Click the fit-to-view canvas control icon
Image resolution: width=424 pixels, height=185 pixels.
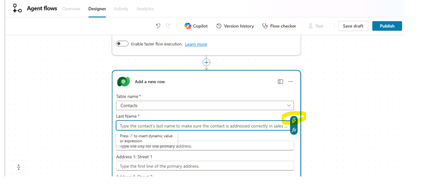pyautogui.click(x=19, y=167)
